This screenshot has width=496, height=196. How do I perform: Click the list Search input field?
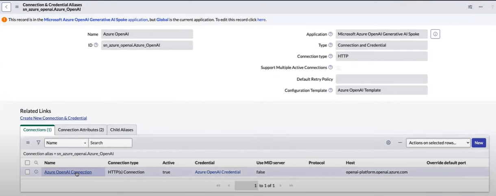pos(110,143)
